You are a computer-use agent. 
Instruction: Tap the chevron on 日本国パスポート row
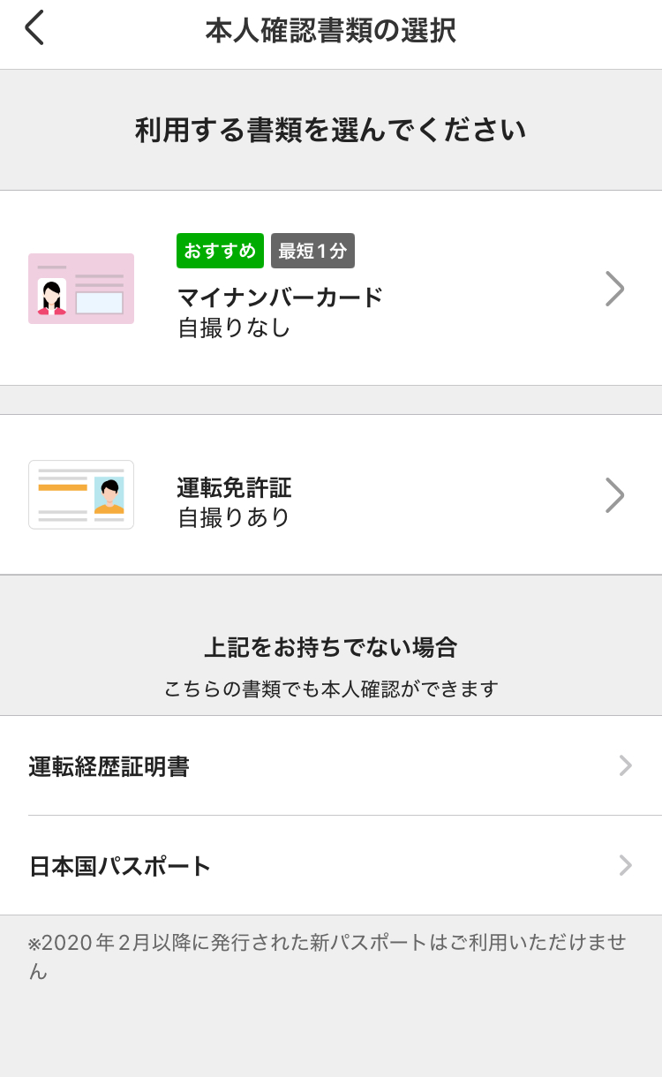point(625,865)
